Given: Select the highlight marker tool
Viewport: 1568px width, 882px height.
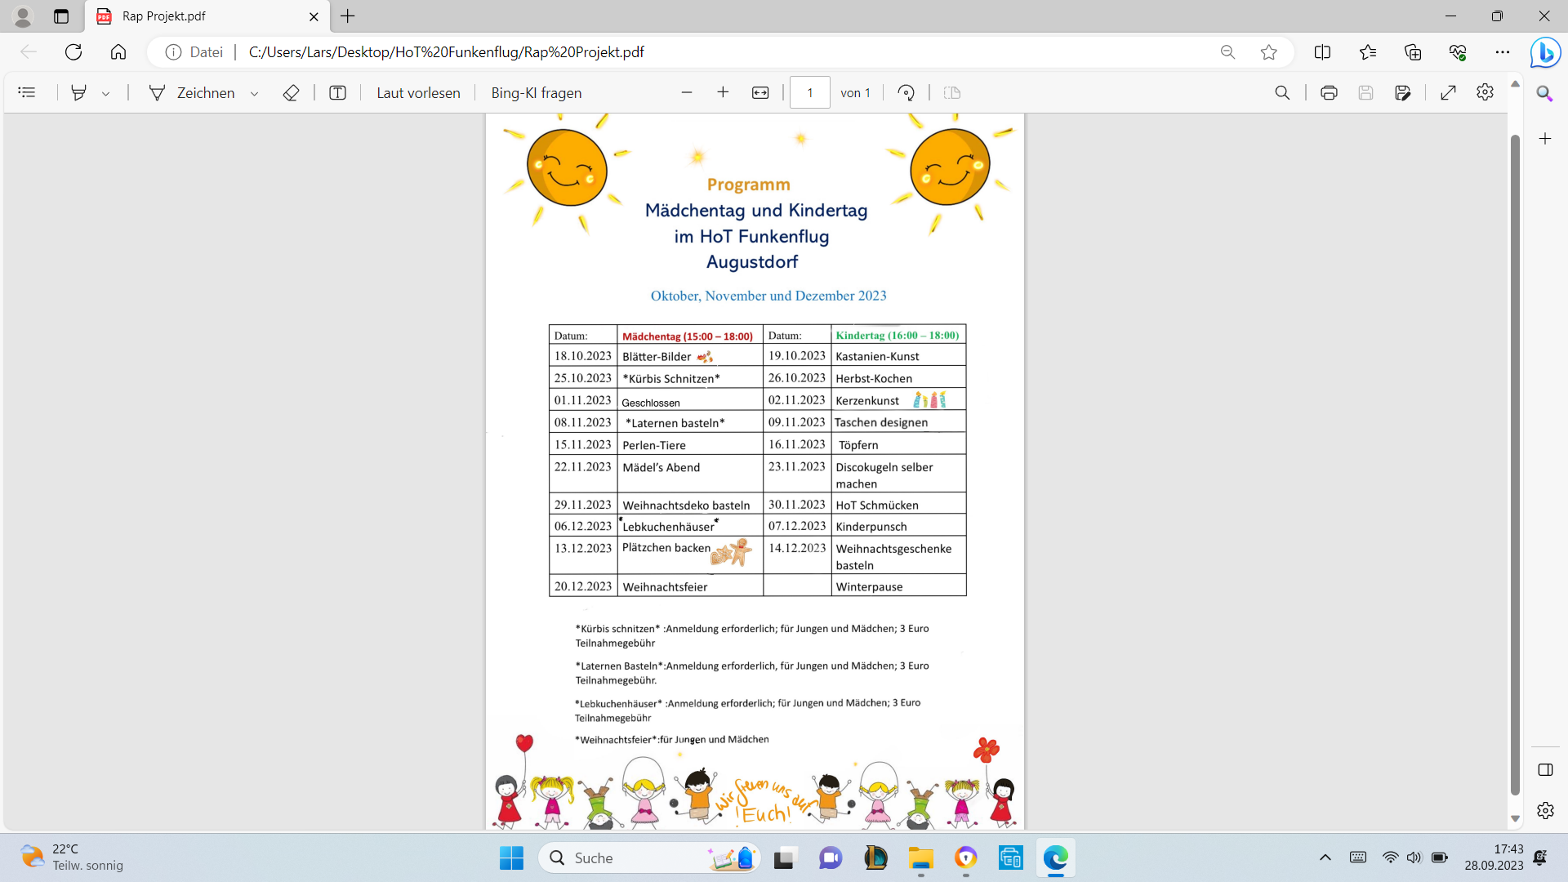Looking at the screenshot, I should click(78, 93).
